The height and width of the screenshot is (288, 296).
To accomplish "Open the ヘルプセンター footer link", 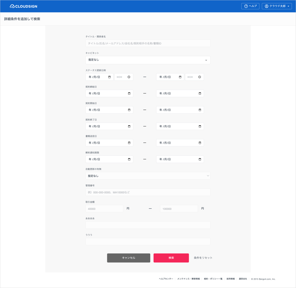I will tap(166, 279).
